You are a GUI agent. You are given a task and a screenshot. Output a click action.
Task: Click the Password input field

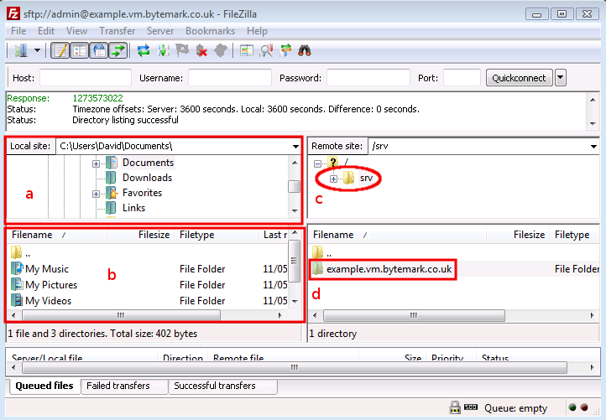[368, 78]
